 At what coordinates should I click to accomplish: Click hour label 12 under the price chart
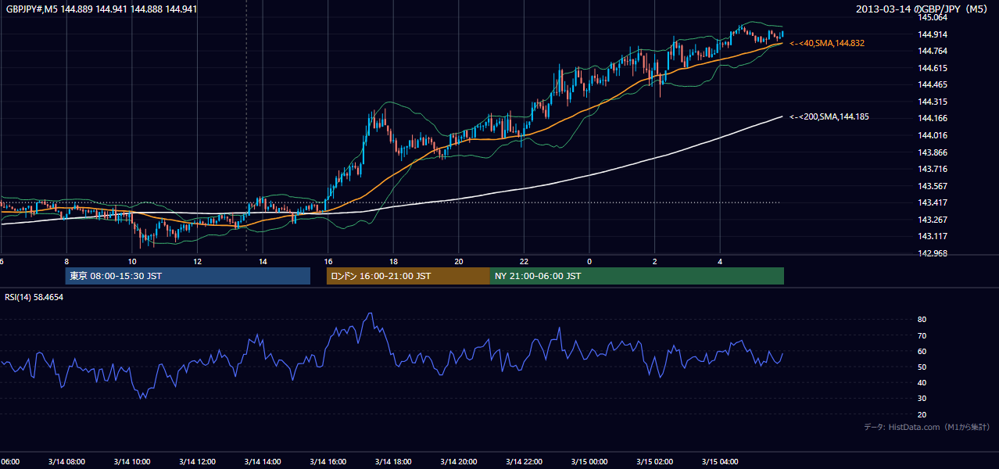(197, 261)
